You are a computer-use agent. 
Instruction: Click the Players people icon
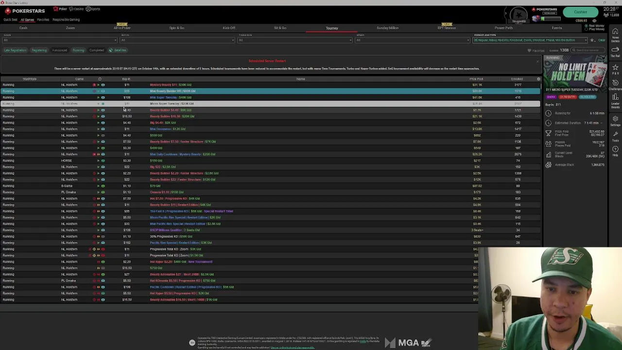(548, 144)
